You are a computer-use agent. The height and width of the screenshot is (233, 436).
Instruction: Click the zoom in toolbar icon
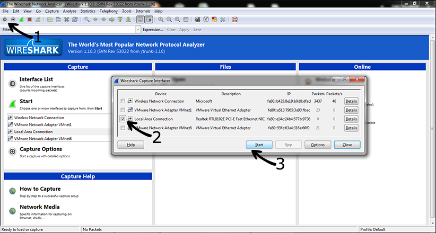click(161, 20)
